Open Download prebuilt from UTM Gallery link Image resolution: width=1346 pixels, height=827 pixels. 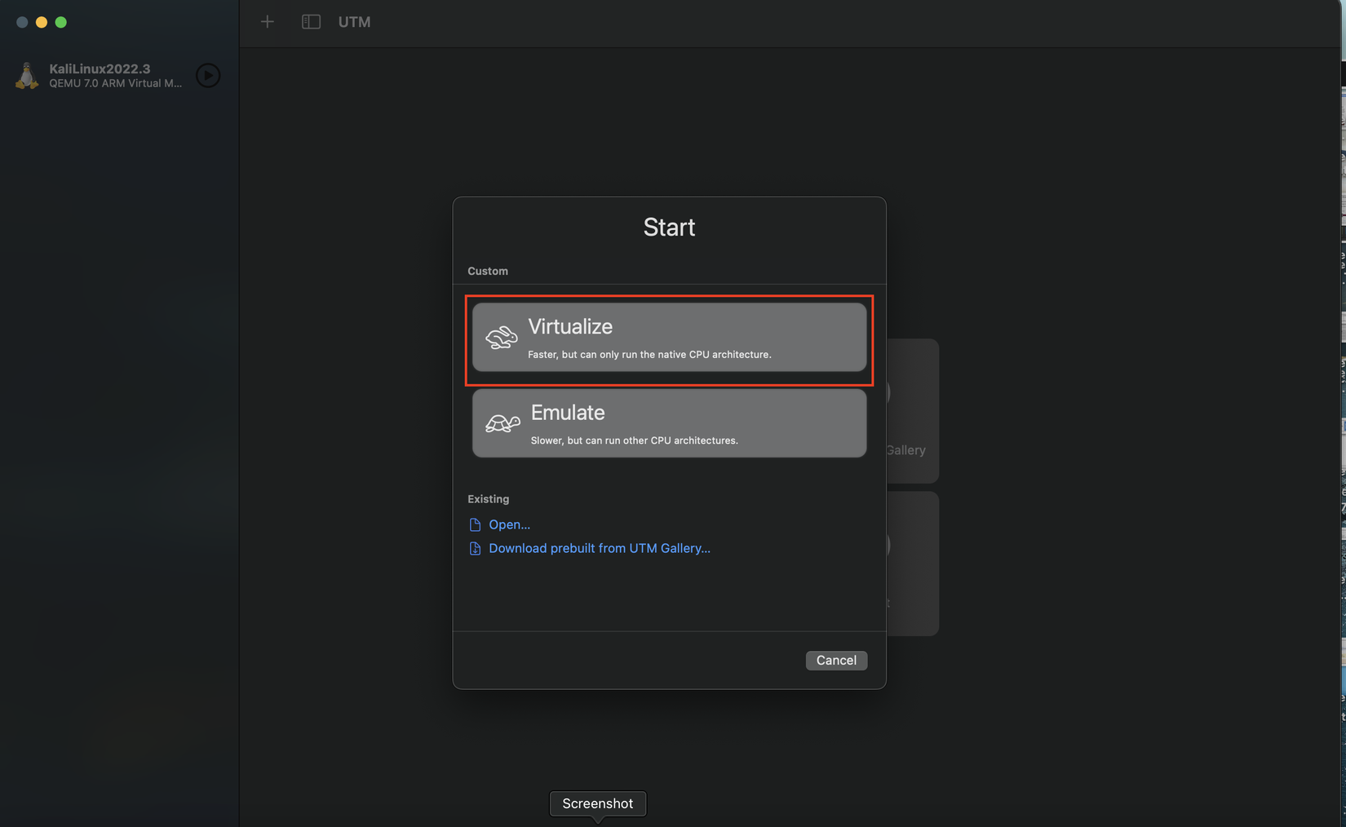click(600, 548)
